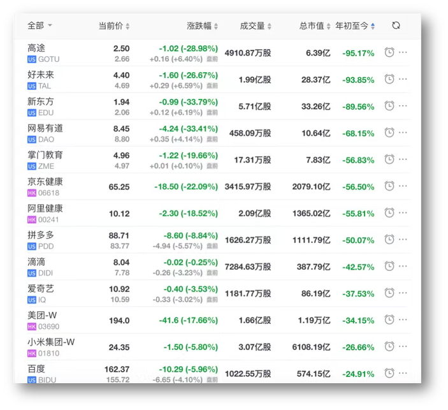Open the 网易有道 stock name
This screenshot has height=410, width=448.
click(x=45, y=128)
